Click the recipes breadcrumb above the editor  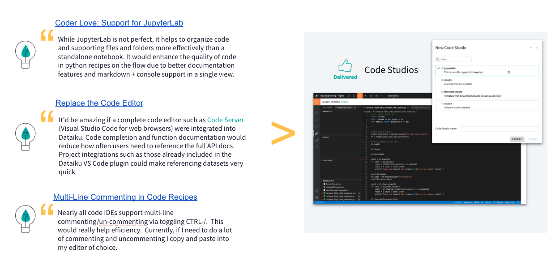tap(367, 112)
